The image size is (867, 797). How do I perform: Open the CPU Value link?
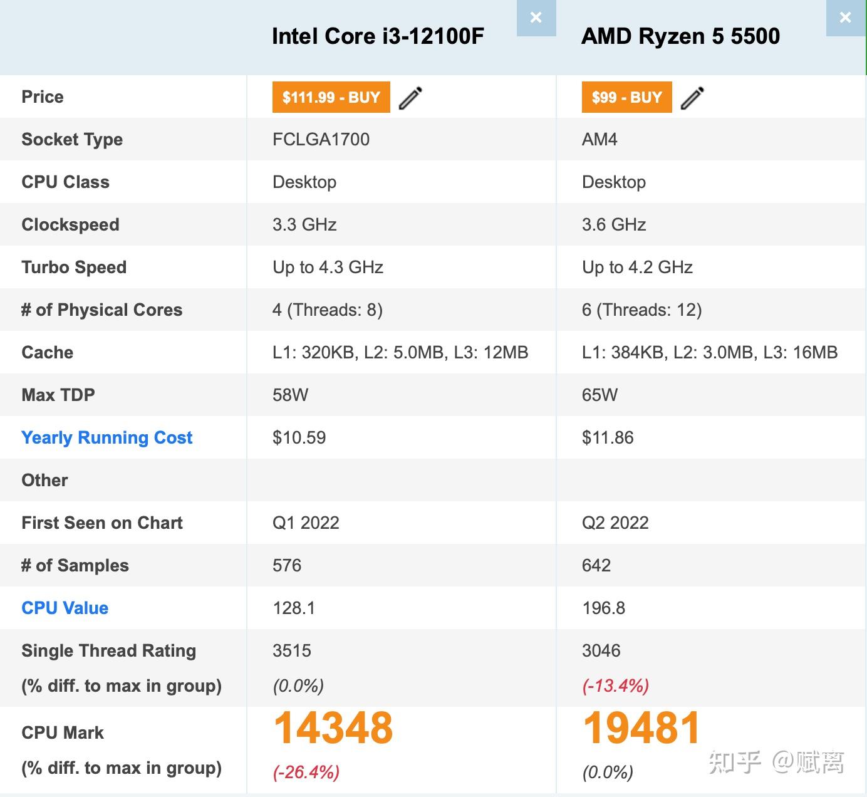[65, 608]
